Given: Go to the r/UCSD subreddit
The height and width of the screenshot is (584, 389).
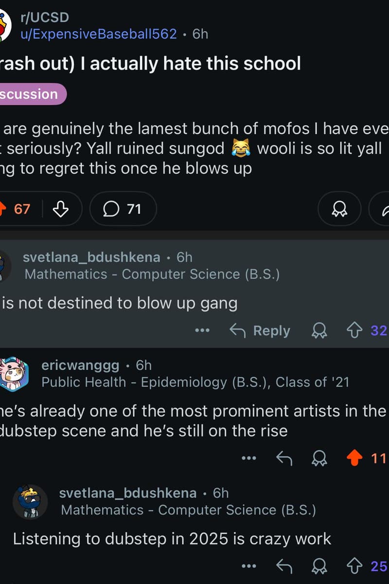Looking at the screenshot, I should 45,18.
